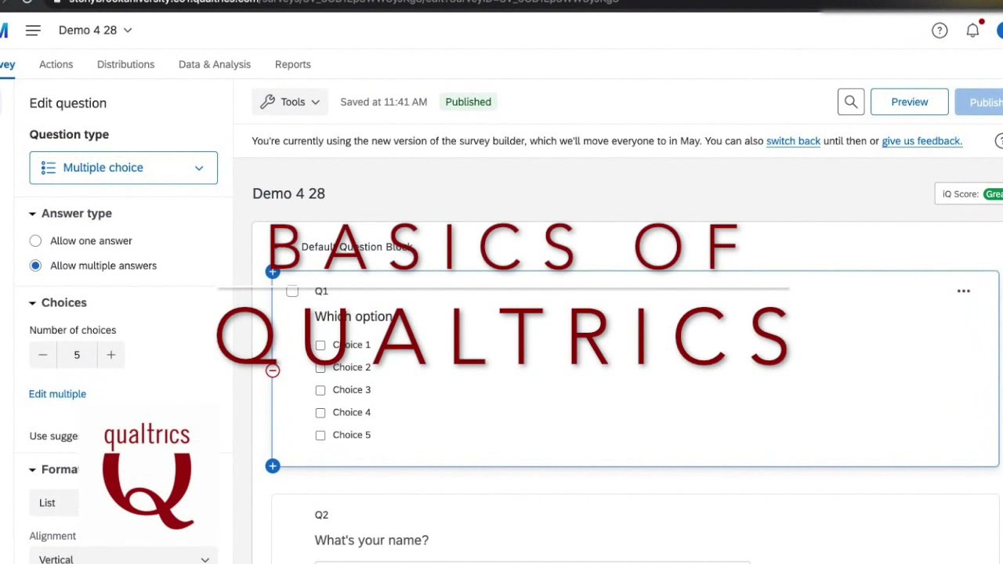Viewport: 1003px width, 564px height.
Task: Open the Tools dropdown menu
Action: (289, 102)
